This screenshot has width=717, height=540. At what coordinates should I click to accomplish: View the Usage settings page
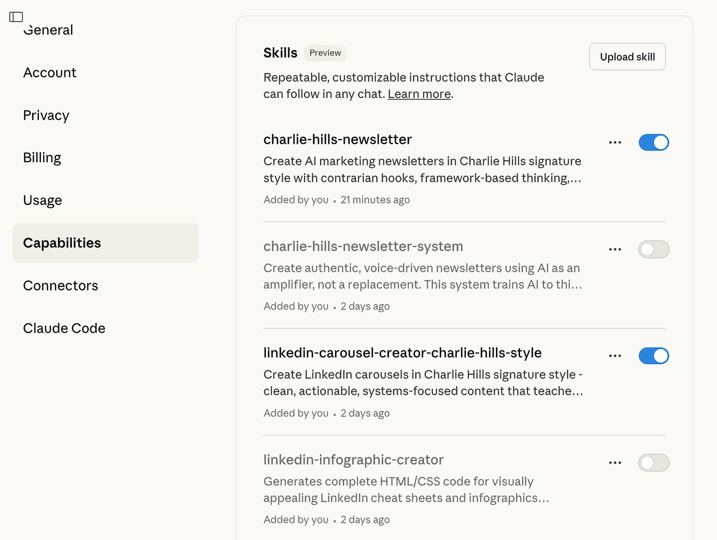point(43,200)
